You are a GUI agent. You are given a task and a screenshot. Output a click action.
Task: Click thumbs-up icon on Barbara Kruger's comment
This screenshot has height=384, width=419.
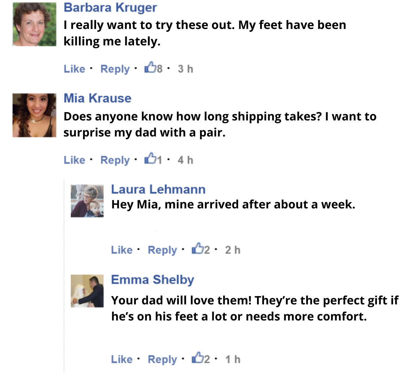(x=150, y=67)
